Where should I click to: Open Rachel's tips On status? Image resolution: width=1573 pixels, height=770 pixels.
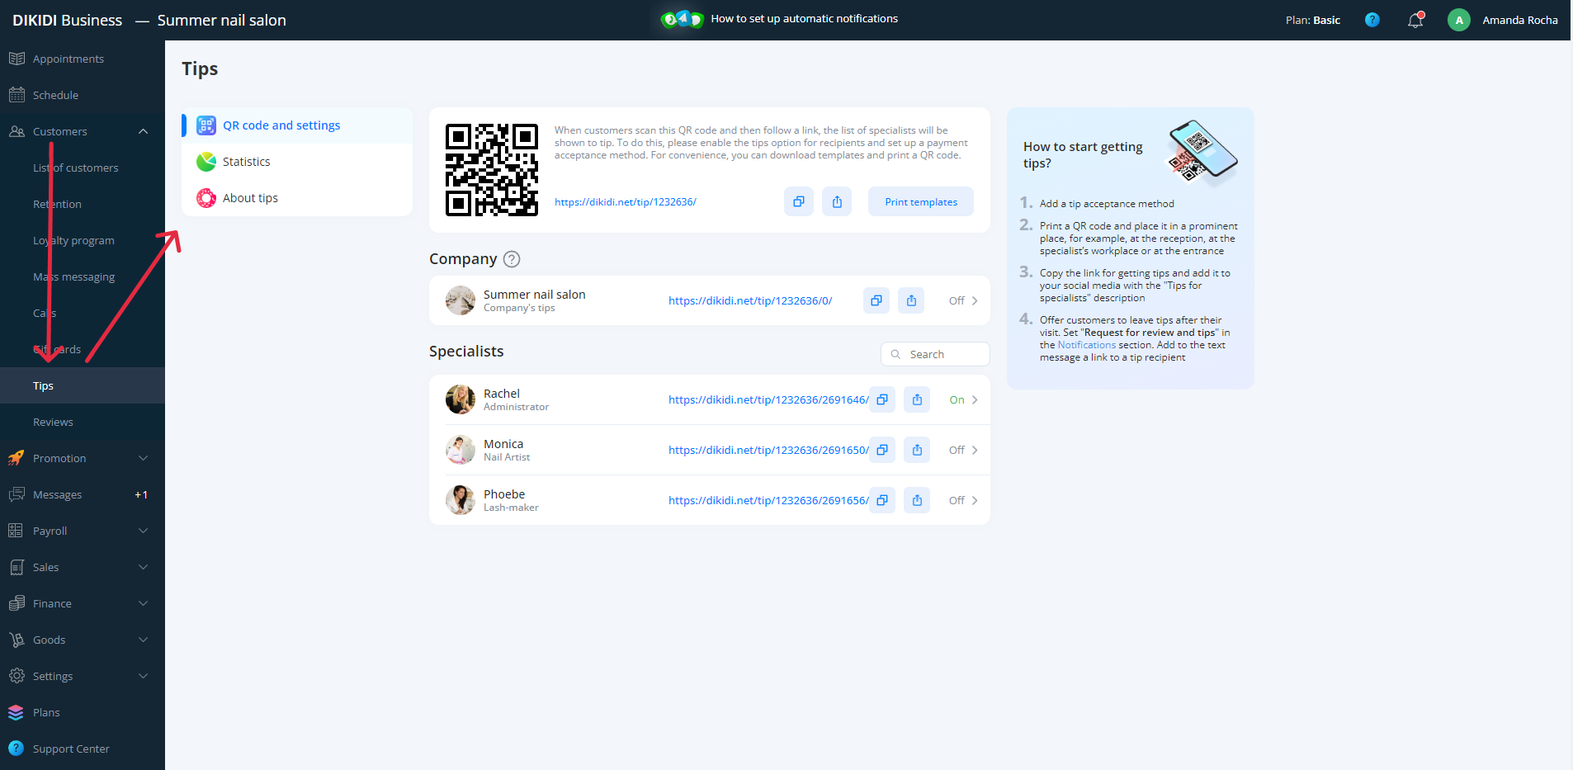[963, 399]
